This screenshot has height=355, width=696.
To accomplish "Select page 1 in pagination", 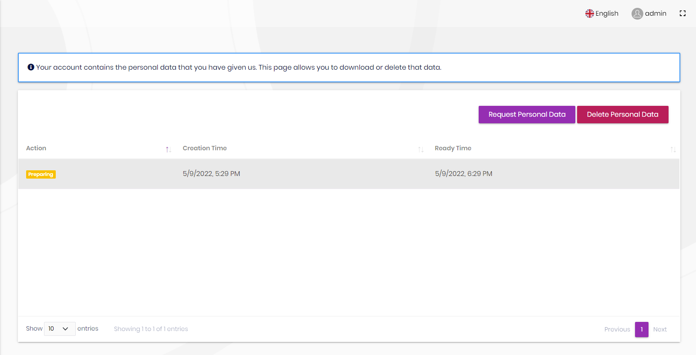I will click(x=642, y=329).
